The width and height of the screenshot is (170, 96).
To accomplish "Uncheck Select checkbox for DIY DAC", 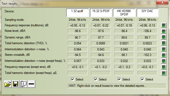I will [x=143, y=79].
